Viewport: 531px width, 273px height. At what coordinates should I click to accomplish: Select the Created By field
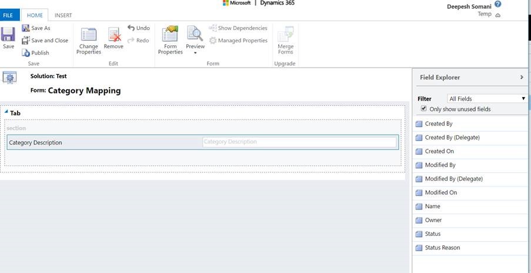click(439, 124)
